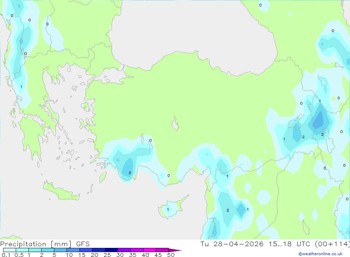The height and width of the screenshot is (257, 350).
Task: Click the date text 'Tu 28-04-2026 15..18 UTC (00+114)'
Action: click(x=275, y=244)
